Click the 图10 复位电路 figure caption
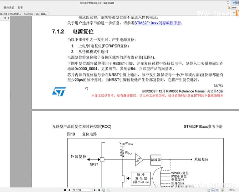The image size is (239, 192). point(82,134)
